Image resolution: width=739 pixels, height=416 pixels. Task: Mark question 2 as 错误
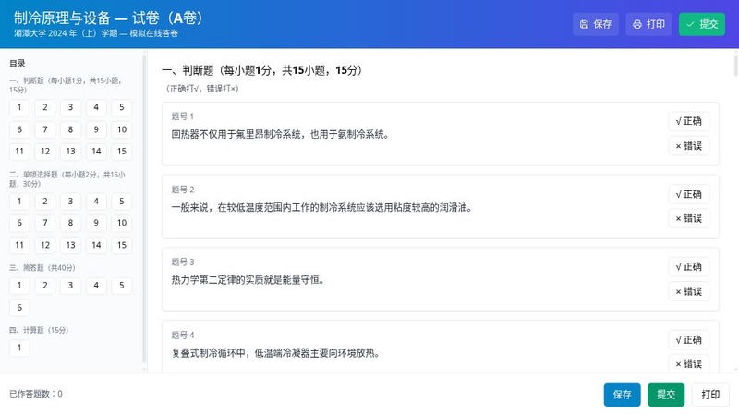(688, 218)
